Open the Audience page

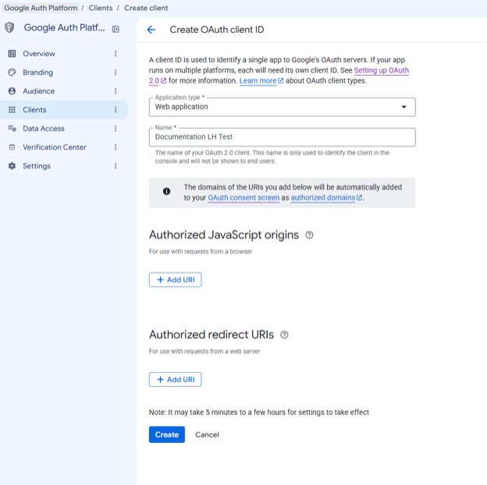pos(64,91)
